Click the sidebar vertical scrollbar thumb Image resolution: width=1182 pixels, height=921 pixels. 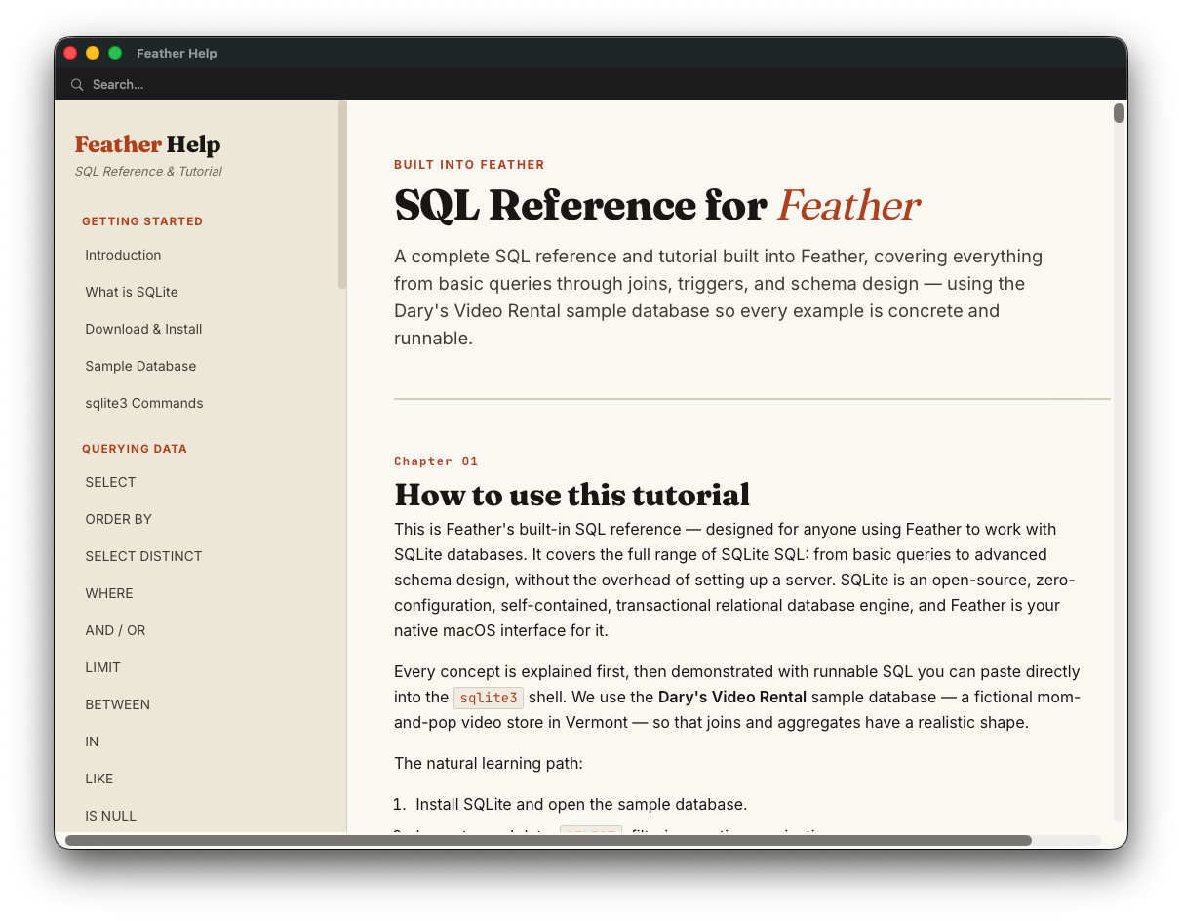click(342, 194)
